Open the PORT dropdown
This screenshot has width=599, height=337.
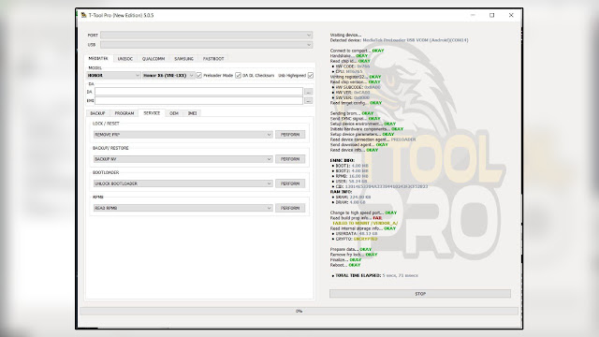(206, 36)
